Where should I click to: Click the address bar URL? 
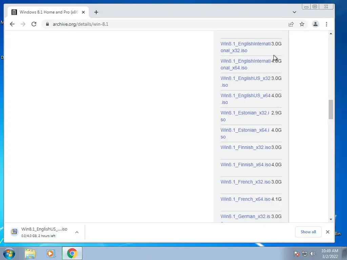(81, 24)
